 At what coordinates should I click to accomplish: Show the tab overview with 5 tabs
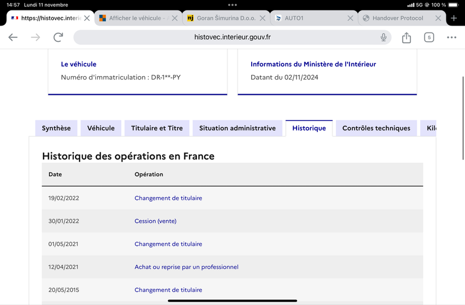pyautogui.click(x=429, y=37)
